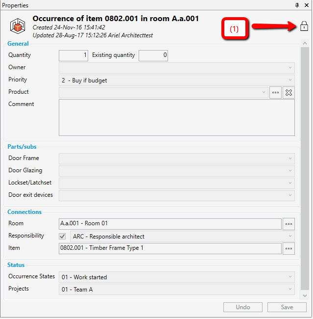Open the Owner dropdown
The height and width of the screenshot is (319, 313).
[x=177, y=68]
